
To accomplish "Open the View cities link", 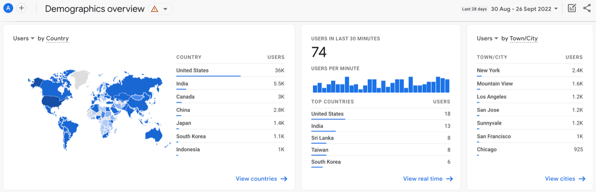I will pos(560,179).
